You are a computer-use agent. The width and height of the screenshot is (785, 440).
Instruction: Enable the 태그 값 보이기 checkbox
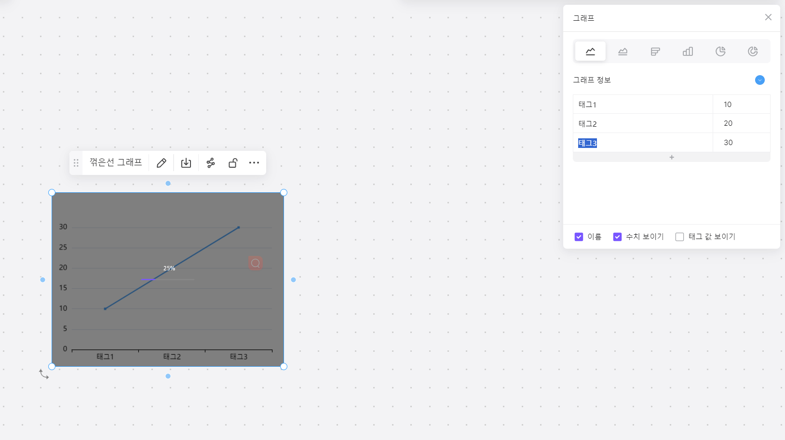point(680,237)
